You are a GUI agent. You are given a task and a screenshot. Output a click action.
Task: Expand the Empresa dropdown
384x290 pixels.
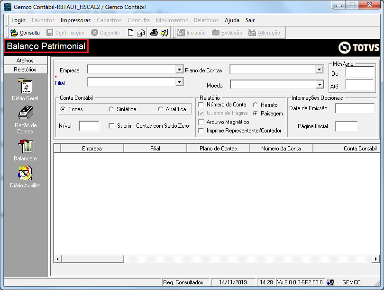coord(179,70)
